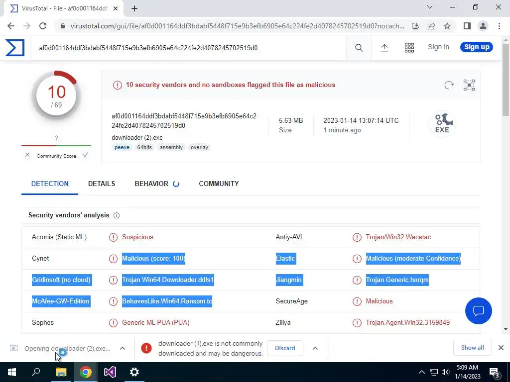This screenshot has width=510, height=382.
Task: Open the Chrome profile icon
Action: coord(483,26)
